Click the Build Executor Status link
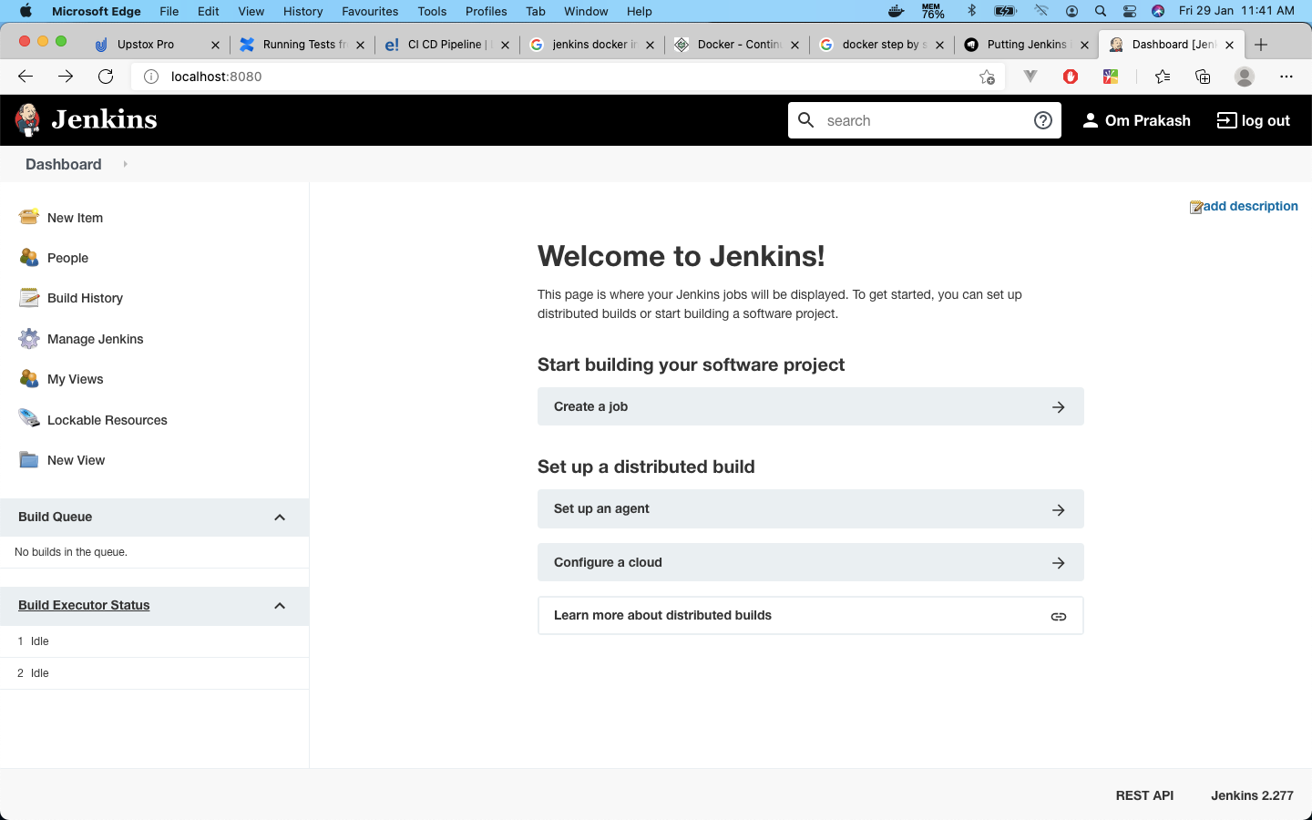Viewport: 1312px width, 820px height. (84, 605)
